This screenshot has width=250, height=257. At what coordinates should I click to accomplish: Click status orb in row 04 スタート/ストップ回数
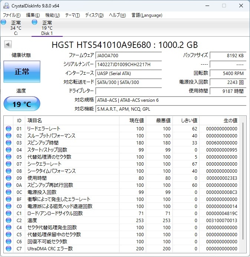click(x=9, y=150)
